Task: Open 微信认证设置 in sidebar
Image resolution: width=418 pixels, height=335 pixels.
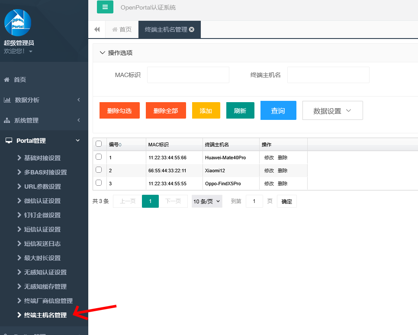Action: 42,201
